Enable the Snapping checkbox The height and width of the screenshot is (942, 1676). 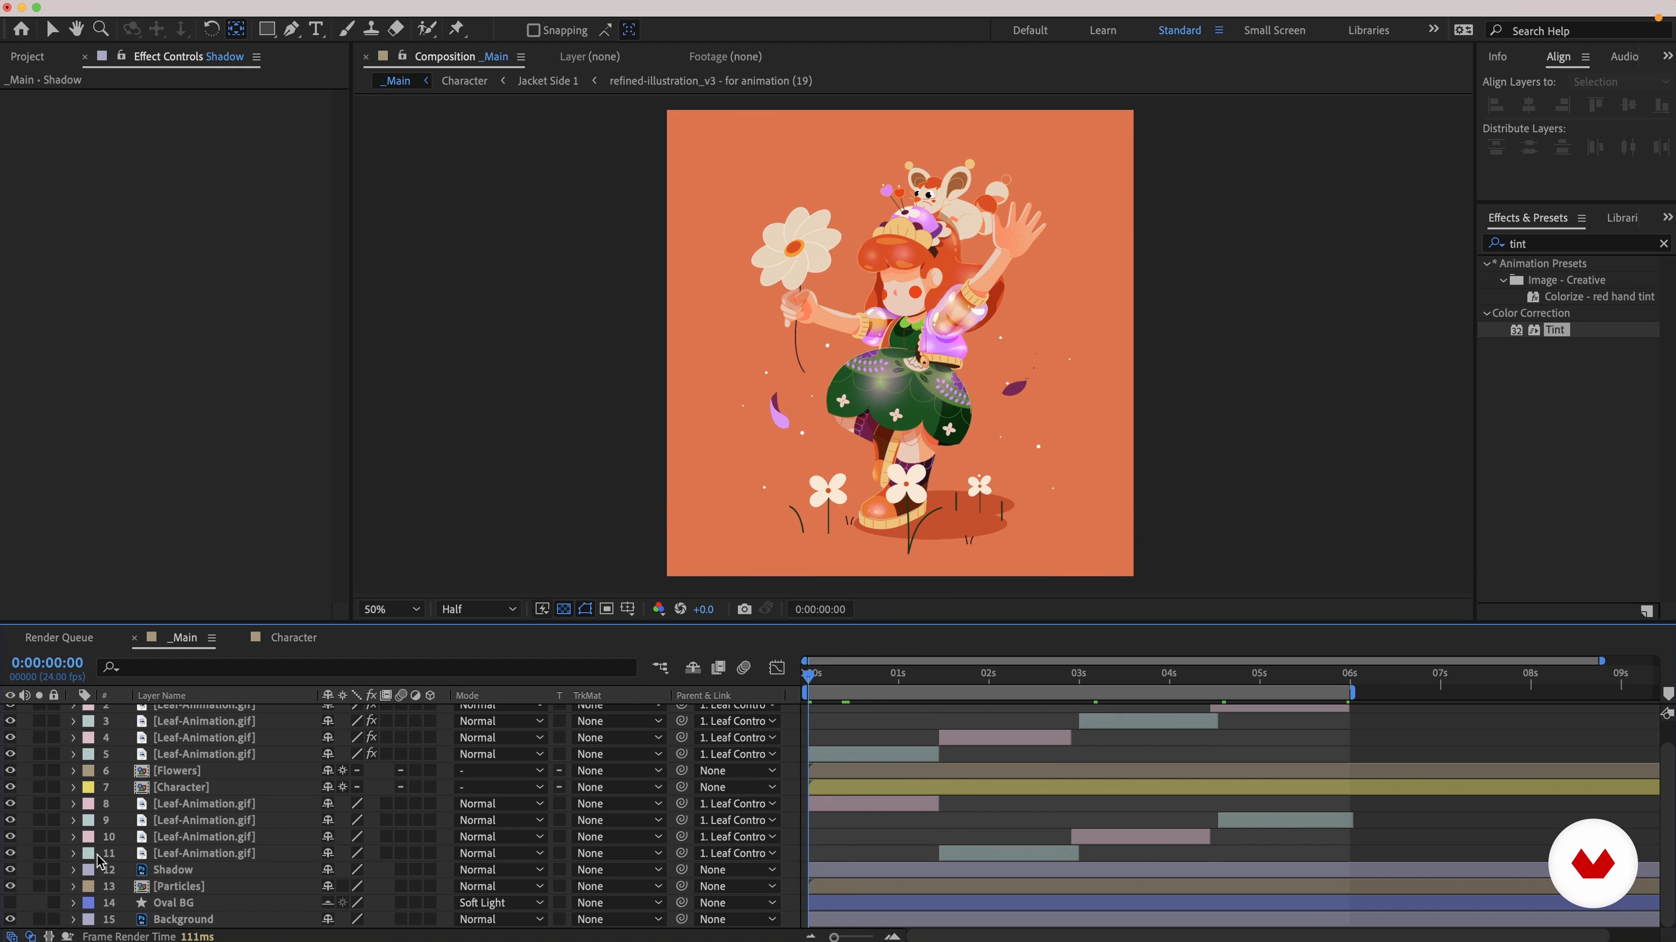click(x=533, y=30)
